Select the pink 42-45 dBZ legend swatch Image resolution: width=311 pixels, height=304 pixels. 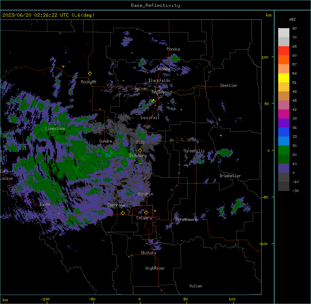pyautogui.click(x=284, y=105)
